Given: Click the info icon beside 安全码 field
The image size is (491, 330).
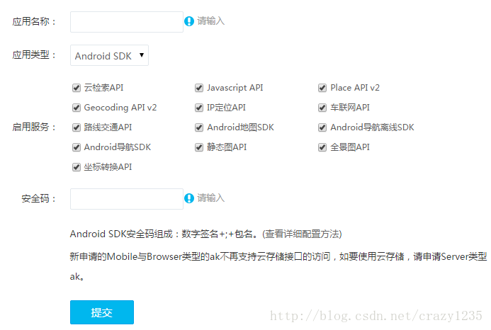Looking at the screenshot, I should tap(189, 198).
